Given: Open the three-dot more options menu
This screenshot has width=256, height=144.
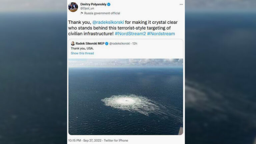Looking at the screenshot, I should tap(181, 4).
